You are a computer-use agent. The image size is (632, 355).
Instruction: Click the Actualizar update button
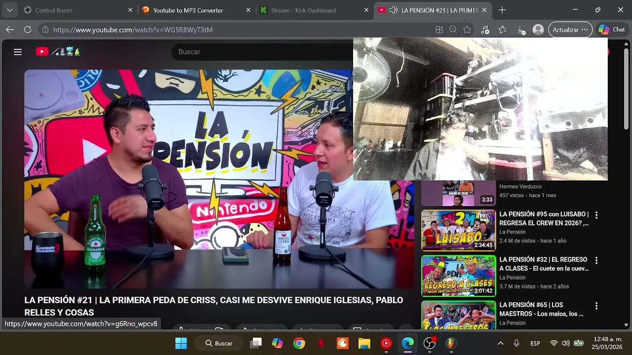pyautogui.click(x=570, y=30)
